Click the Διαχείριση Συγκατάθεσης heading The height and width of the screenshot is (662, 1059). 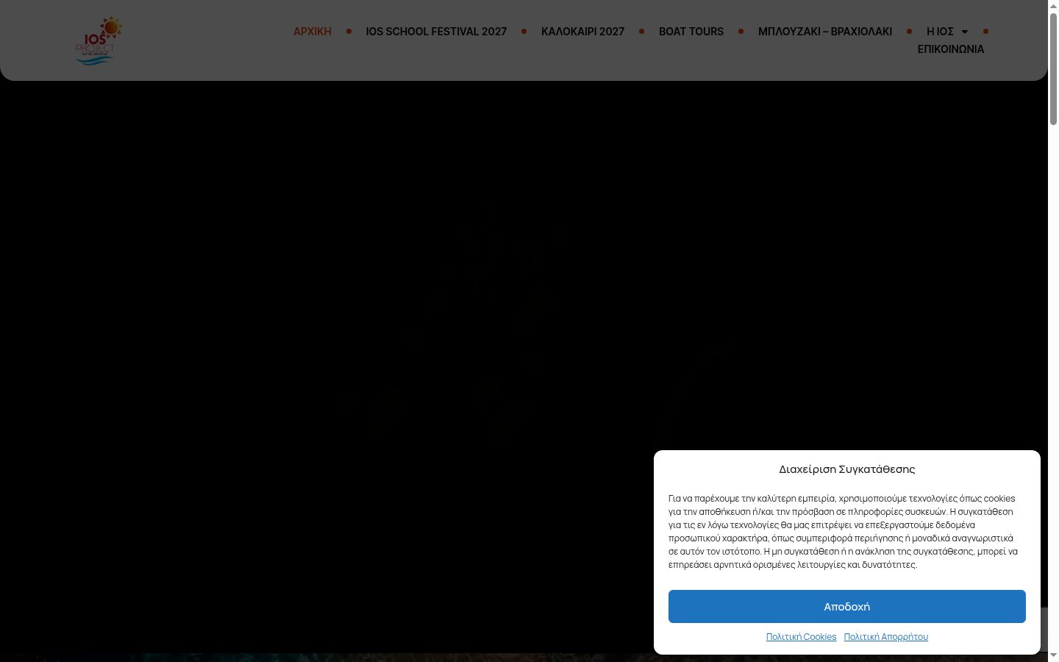(847, 469)
